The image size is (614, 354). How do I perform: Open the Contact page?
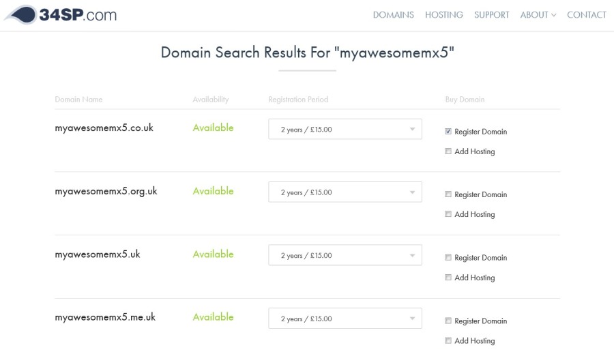coord(587,15)
